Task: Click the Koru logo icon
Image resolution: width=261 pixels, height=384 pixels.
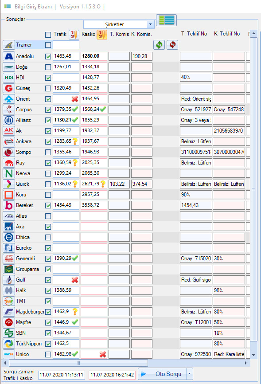Action: coord(9,195)
